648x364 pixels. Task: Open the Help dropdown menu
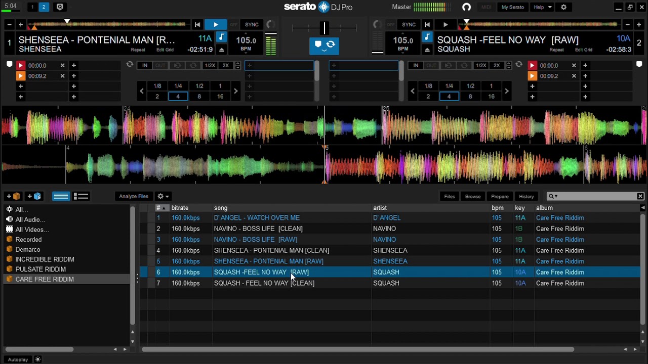(542, 7)
